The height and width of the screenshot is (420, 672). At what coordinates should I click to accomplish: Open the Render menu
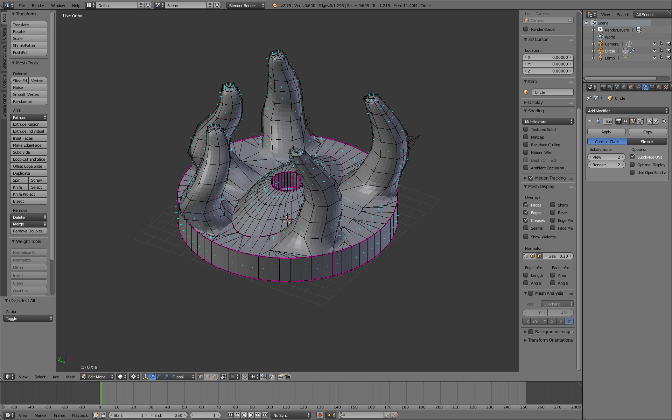point(38,5)
